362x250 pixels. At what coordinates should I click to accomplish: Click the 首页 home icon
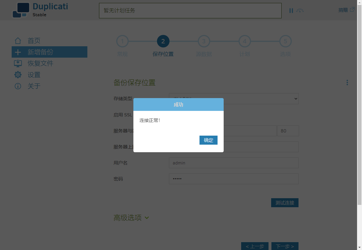click(18, 41)
